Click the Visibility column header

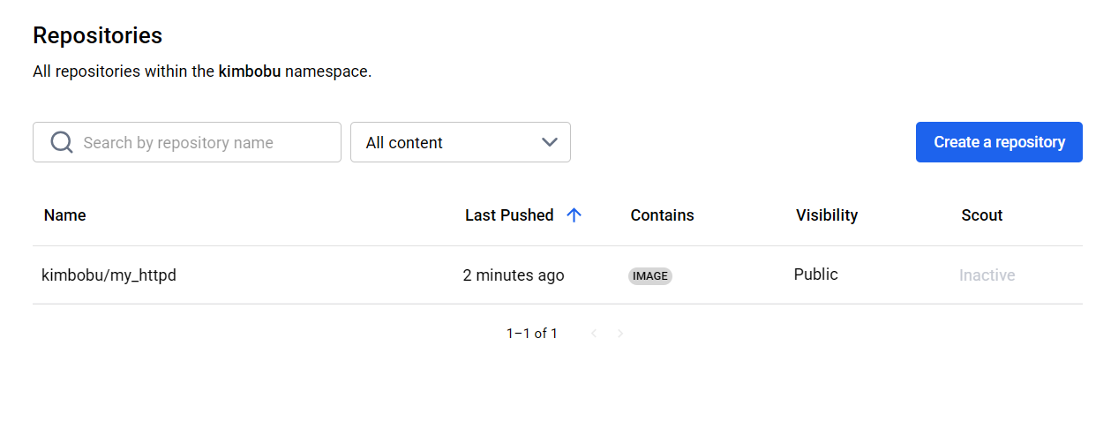[x=826, y=215]
